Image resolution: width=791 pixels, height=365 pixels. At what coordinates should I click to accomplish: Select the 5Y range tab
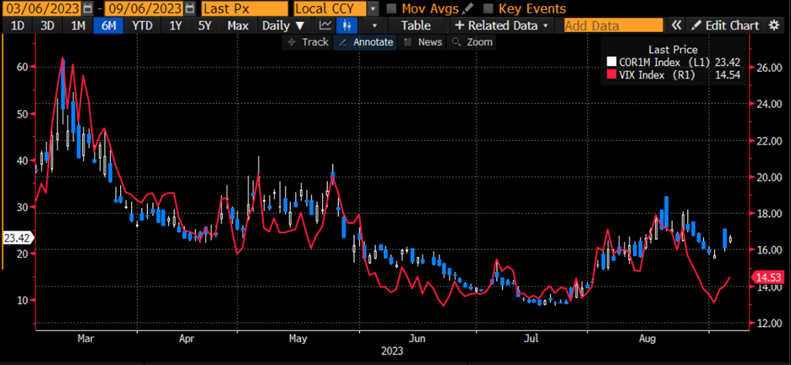[x=205, y=25]
